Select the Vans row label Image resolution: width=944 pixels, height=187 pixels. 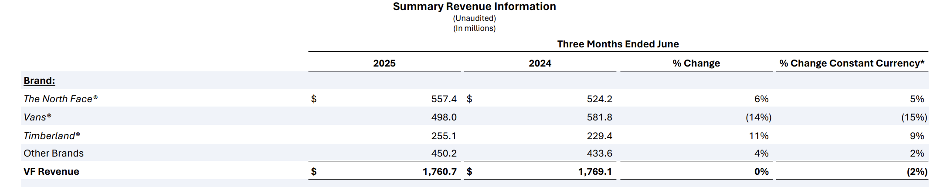click(37, 117)
